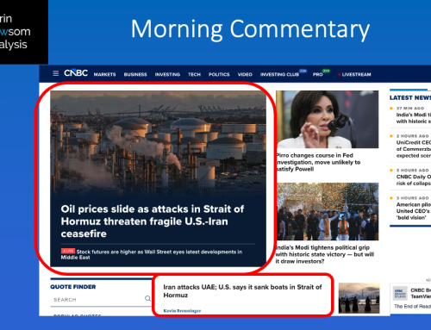Viewport: 431px width, 330px height.
Task: Open the Markets menu
Action: pos(104,74)
